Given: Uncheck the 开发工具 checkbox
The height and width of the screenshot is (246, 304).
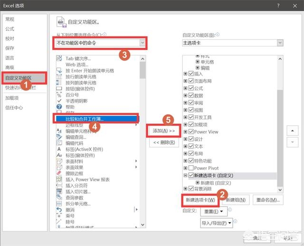Looking at the screenshot, I should click(x=191, y=117).
